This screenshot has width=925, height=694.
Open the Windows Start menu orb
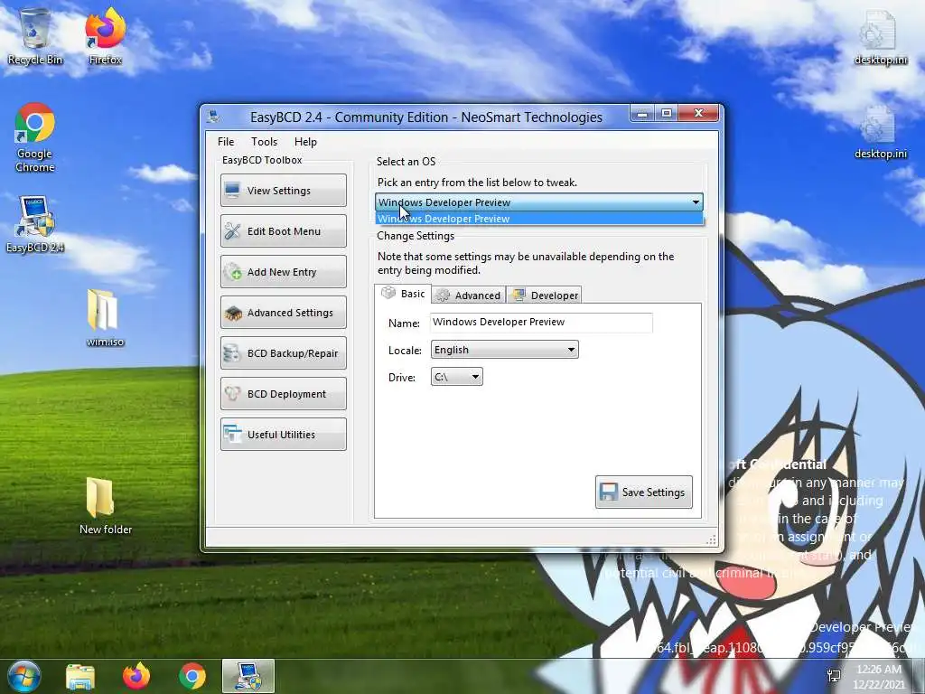[23, 676]
